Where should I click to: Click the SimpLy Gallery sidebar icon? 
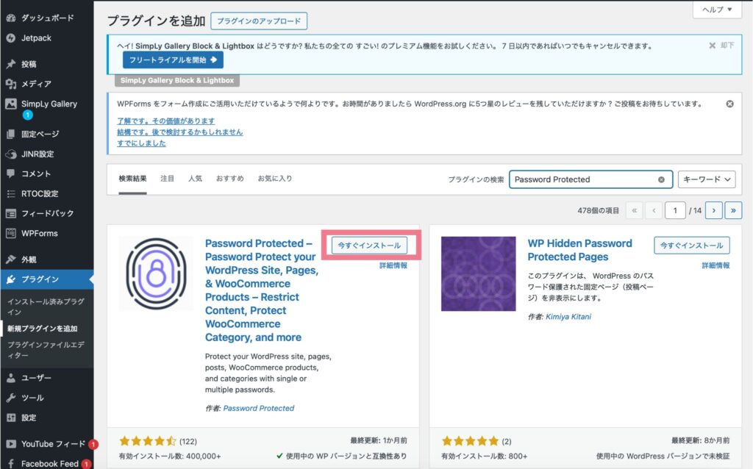coord(10,104)
